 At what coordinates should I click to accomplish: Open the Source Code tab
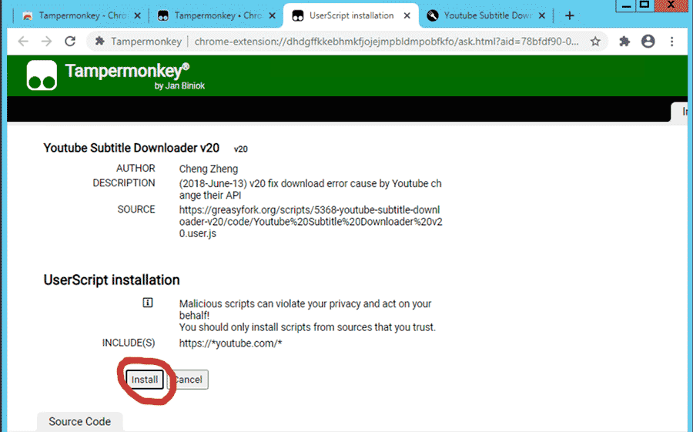(x=79, y=421)
